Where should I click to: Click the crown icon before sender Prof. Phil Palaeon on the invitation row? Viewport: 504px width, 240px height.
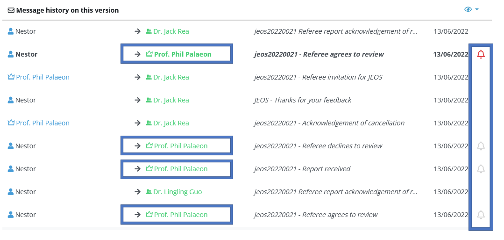click(x=11, y=77)
